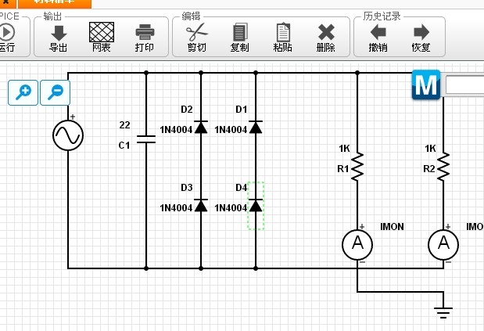Select capacitor C1 symbol
Image resolution: width=484 pixels, height=331 pixels.
tap(146, 139)
